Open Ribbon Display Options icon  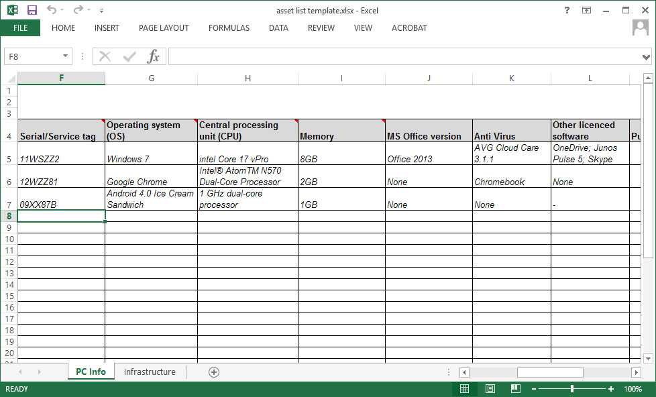(x=587, y=10)
